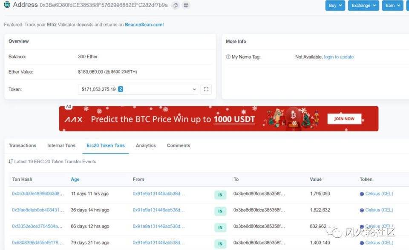Click the From column header
The width and height of the screenshot is (409, 250).
pos(138,179)
